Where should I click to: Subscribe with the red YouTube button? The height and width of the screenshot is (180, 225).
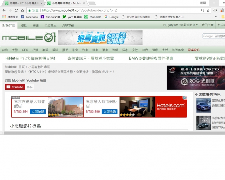[15, 87]
